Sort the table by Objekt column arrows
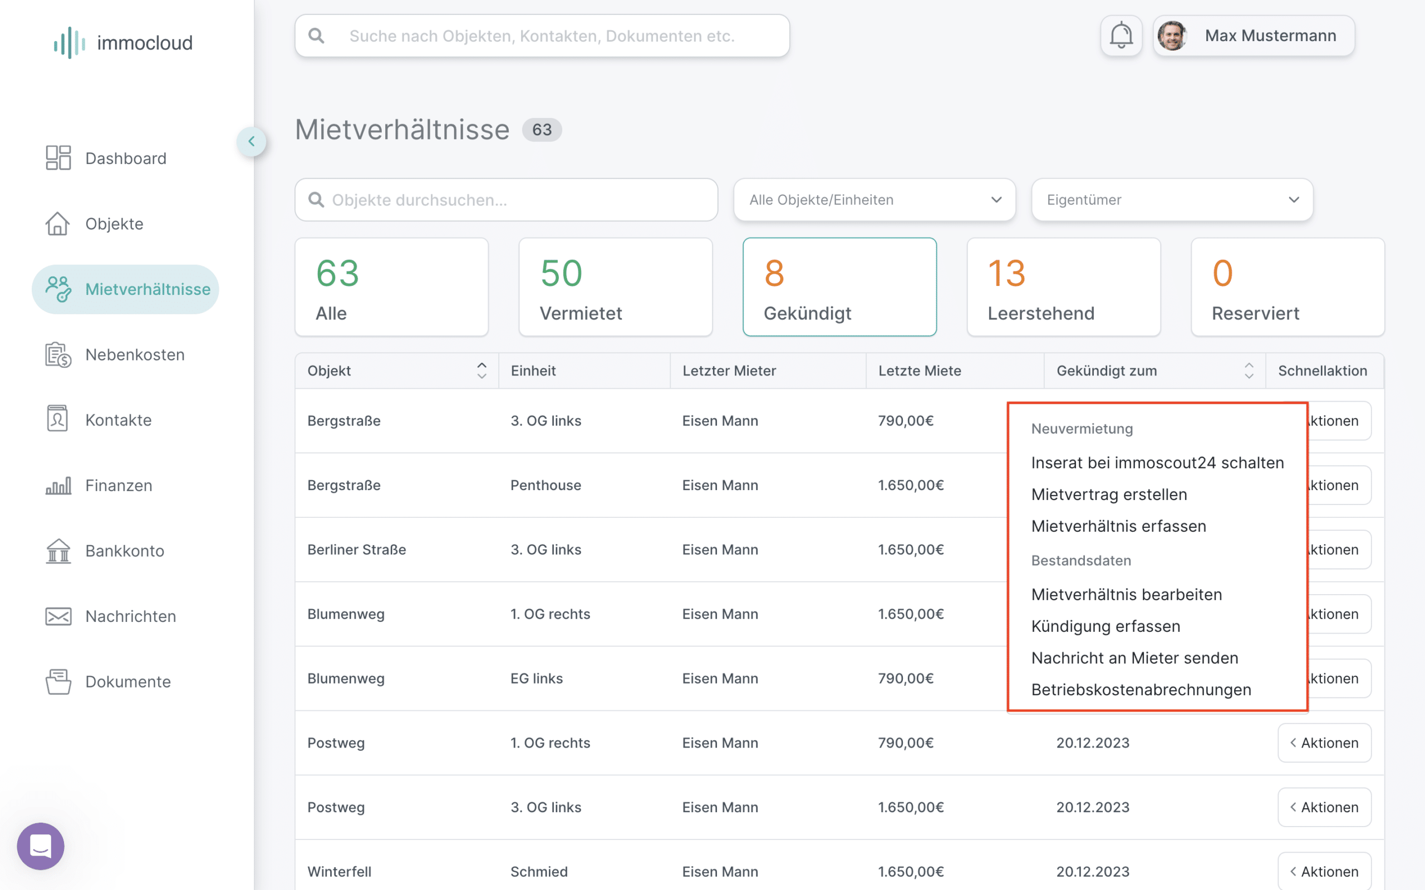 [x=481, y=370]
